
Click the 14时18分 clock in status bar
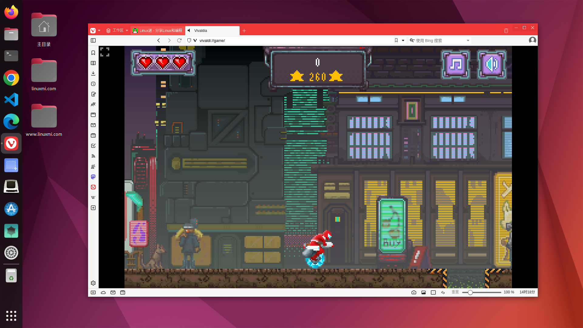point(527,292)
